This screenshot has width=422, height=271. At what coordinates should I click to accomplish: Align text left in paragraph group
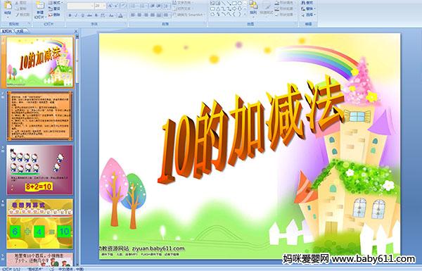[x=133, y=15]
